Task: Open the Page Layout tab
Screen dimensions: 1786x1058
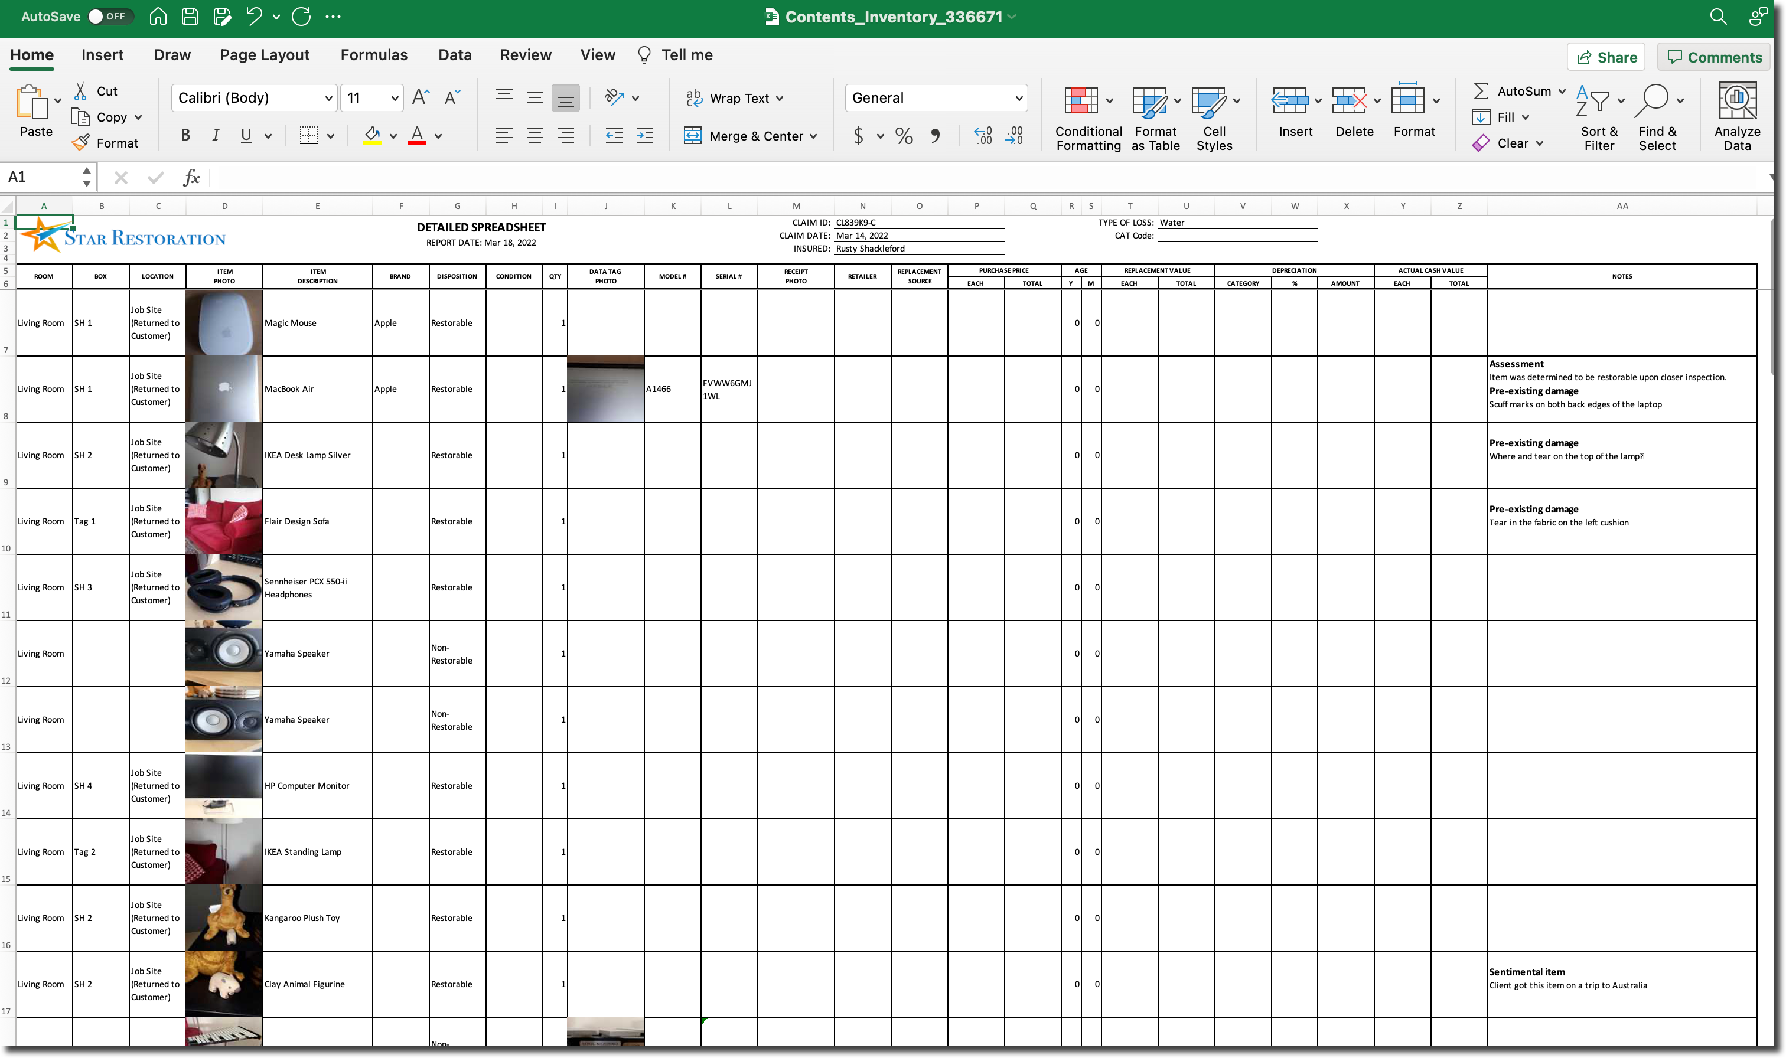Action: pos(265,55)
